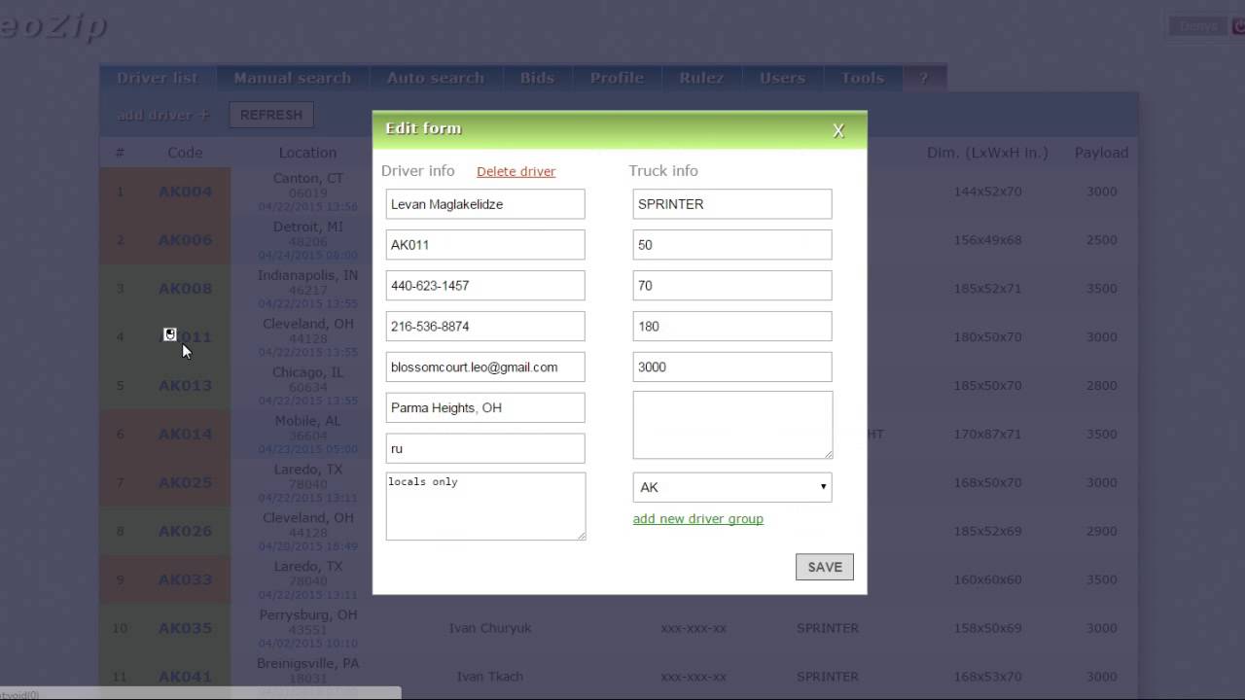Click the language field containing ru
The image size is (1245, 700).
coord(485,448)
